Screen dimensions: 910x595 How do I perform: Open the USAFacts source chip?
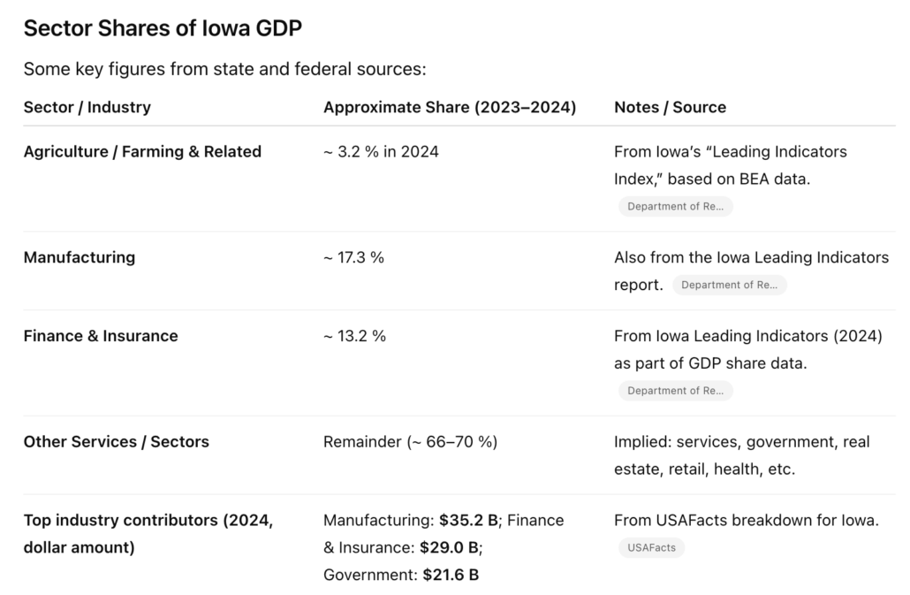pos(651,547)
